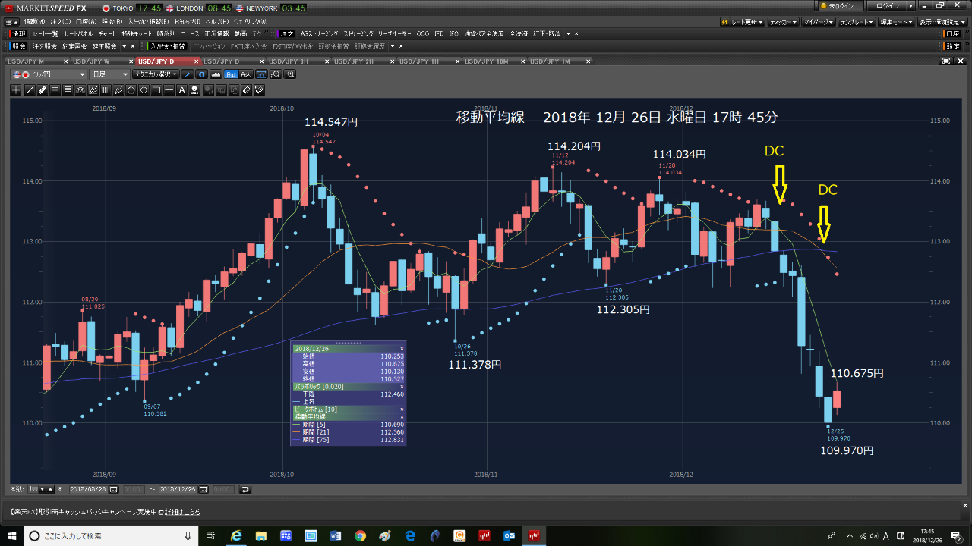The width and height of the screenshot is (972, 546).
Task: Toggle the Bid price display
Action: coord(231,74)
